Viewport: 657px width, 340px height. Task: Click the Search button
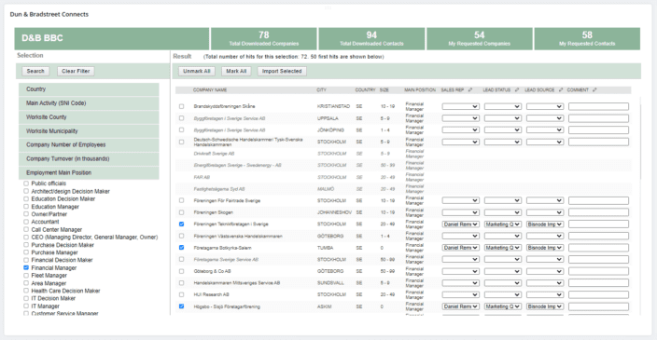click(35, 71)
